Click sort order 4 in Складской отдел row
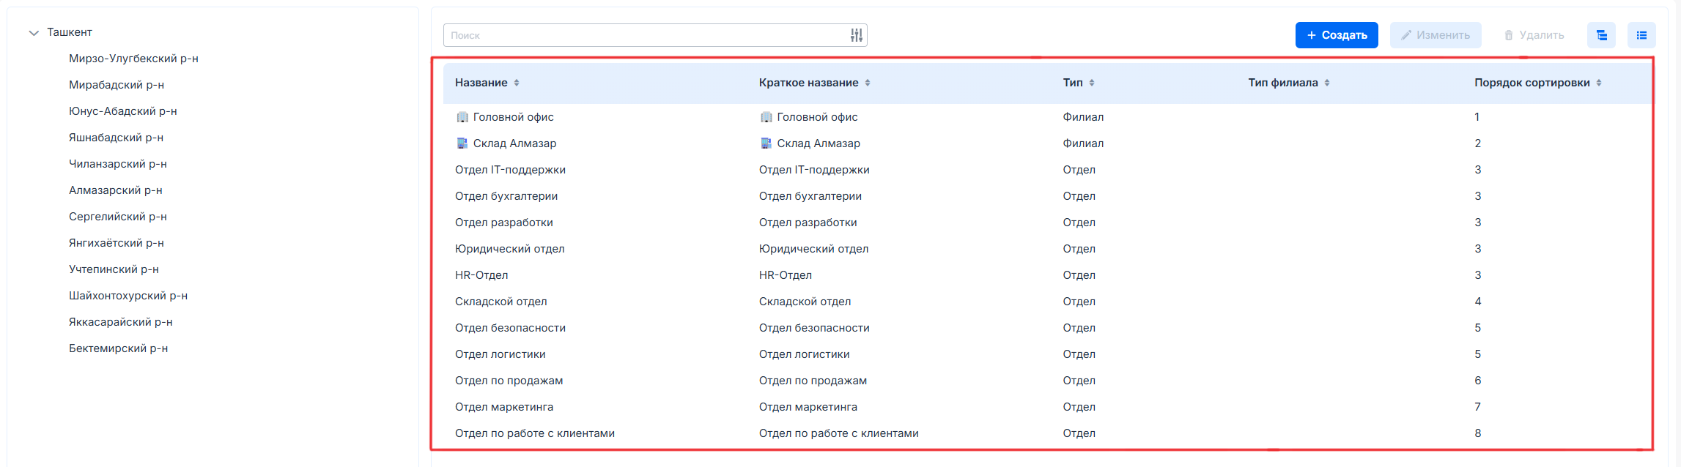The height and width of the screenshot is (467, 1681). 1478,302
